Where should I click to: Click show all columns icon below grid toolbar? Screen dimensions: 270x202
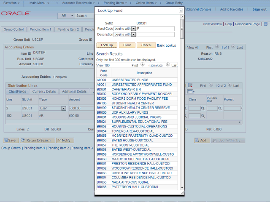[x=191, y=91]
